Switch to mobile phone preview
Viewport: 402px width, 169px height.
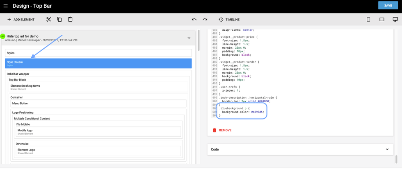pyautogui.click(x=368, y=20)
